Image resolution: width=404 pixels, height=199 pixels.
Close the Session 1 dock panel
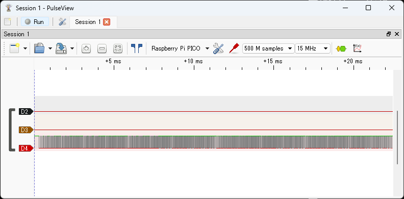397,34
